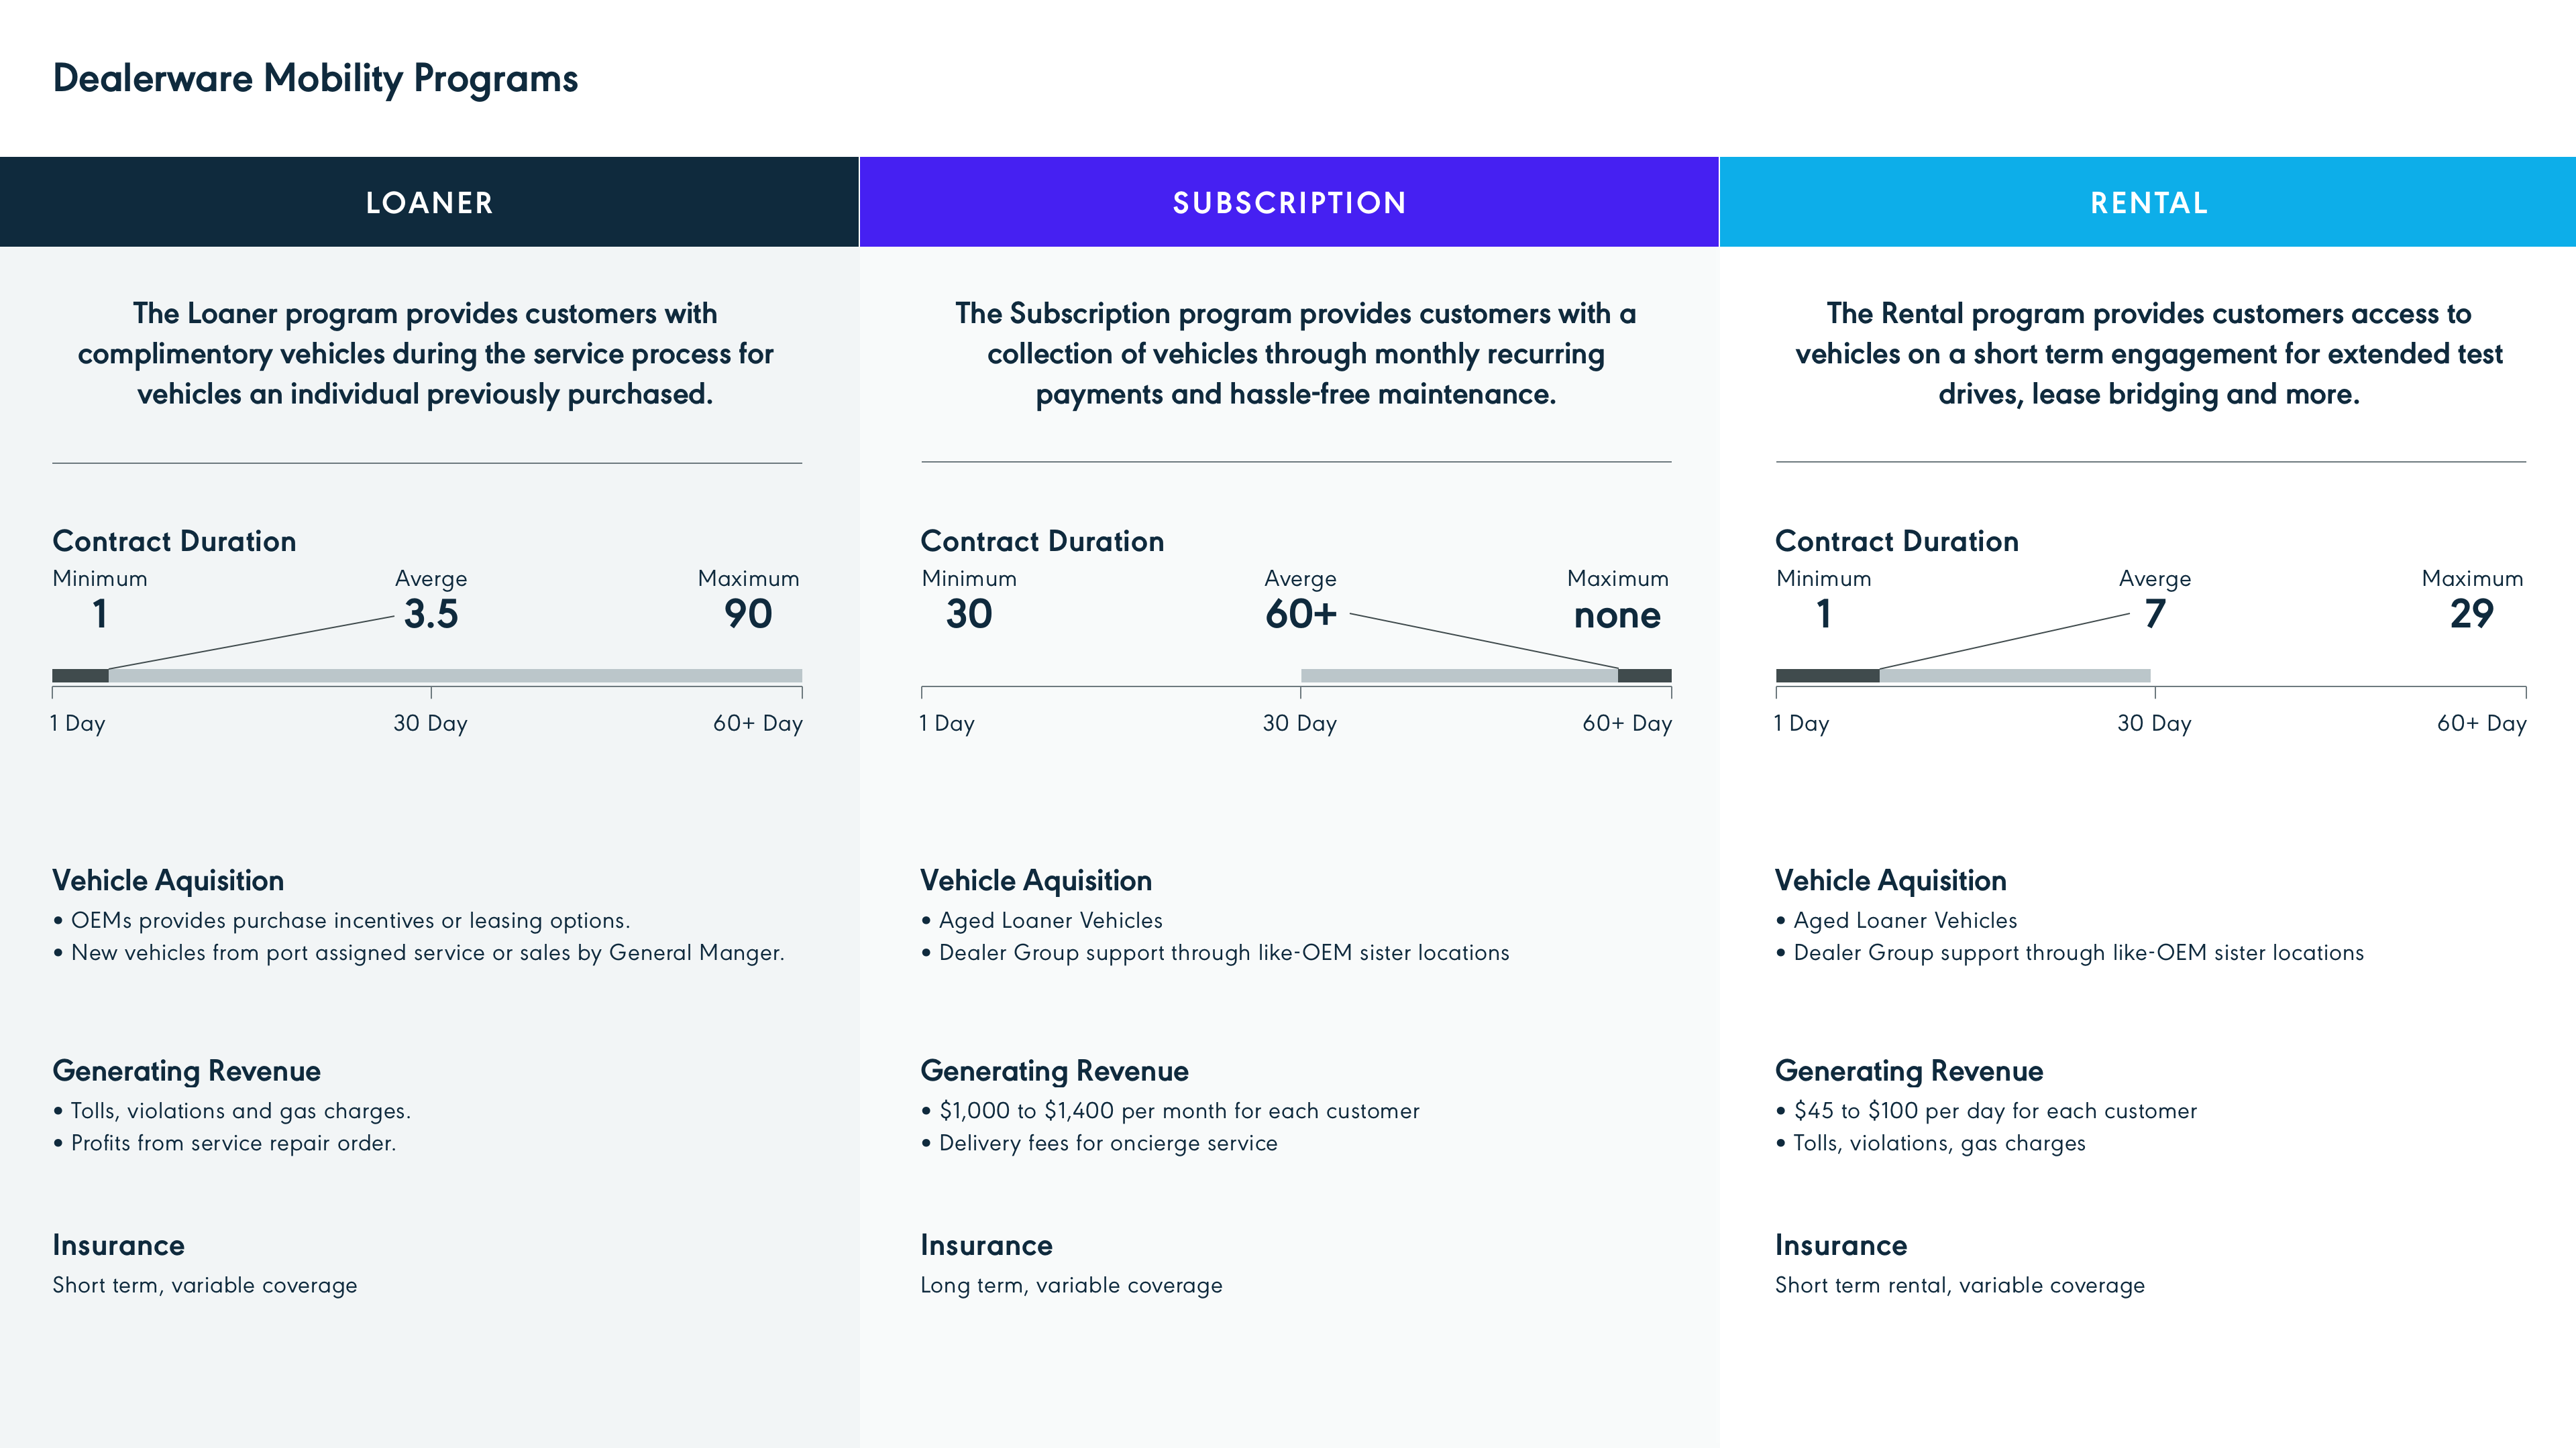
Task: Select Subscription average value 60+
Action: pos(1300,613)
